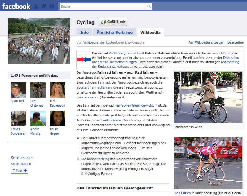Image resolution: width=247 pixels, height=196 pixels.
Task: Open messages icon in top bar
Action: point(44,7)
